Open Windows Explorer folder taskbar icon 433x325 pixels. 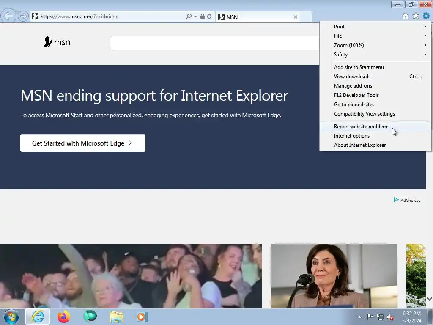(116, 317)
